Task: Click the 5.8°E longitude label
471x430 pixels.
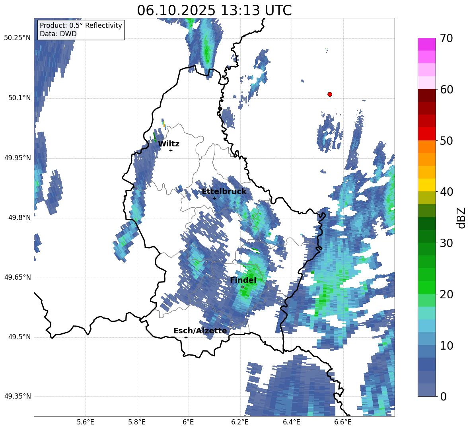Action: coord(137,422)
